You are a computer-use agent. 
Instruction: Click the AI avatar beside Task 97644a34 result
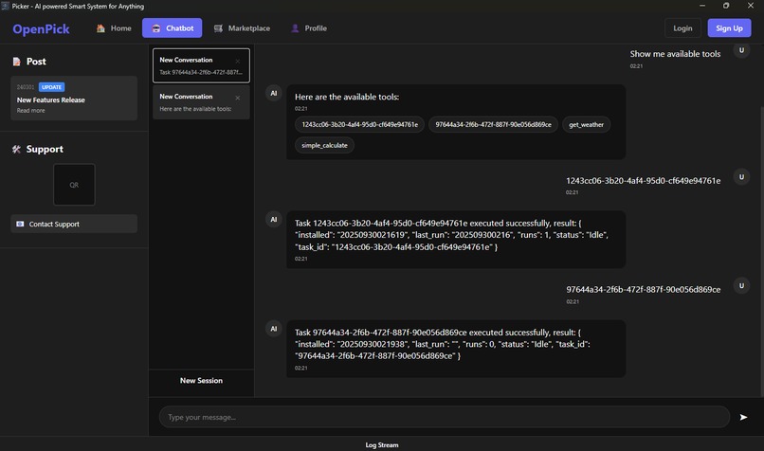tap(274, 328)
